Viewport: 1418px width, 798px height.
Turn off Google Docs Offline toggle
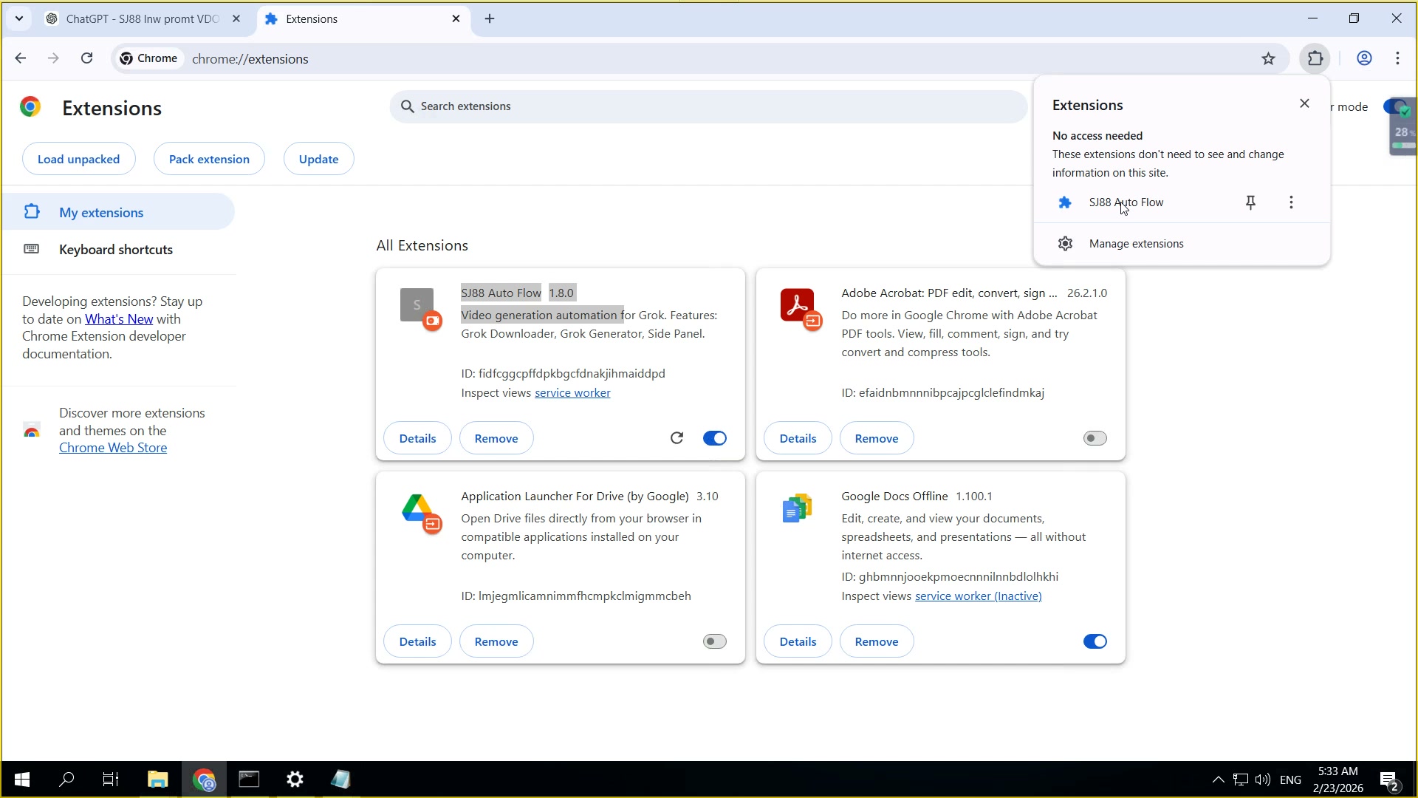click(x=1095, y=641)
